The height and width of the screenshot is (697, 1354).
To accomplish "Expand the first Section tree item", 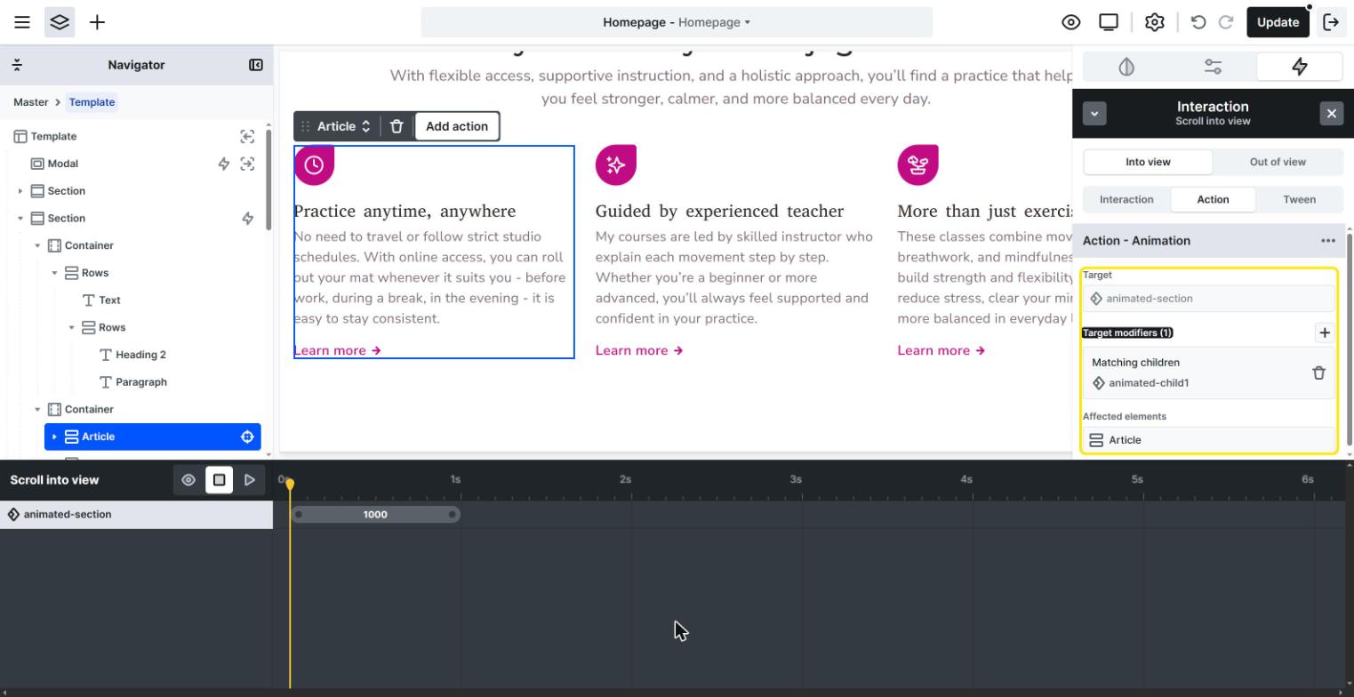I will point(20,191).
